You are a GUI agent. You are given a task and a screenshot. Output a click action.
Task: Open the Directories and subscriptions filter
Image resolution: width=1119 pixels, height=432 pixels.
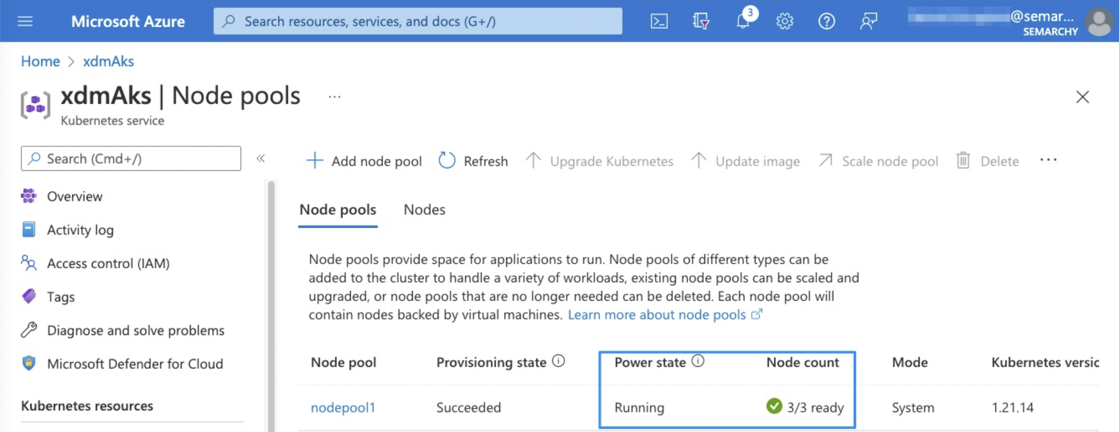(x=701, y=21)
